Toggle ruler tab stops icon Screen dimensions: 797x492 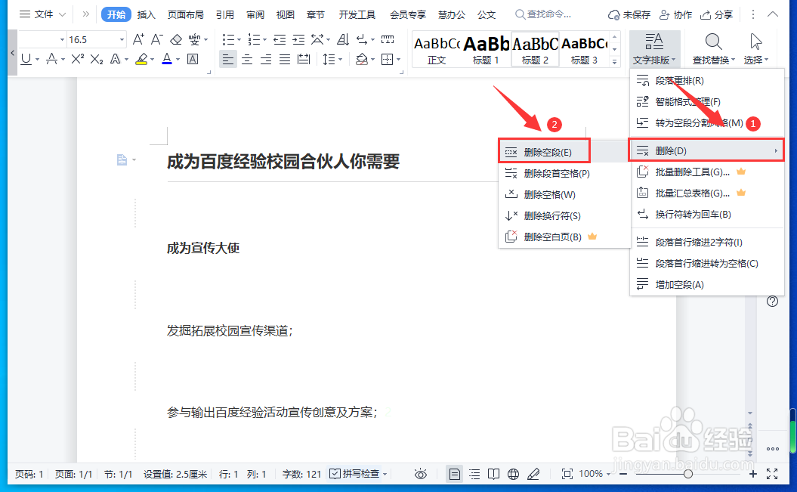point(388,39)
